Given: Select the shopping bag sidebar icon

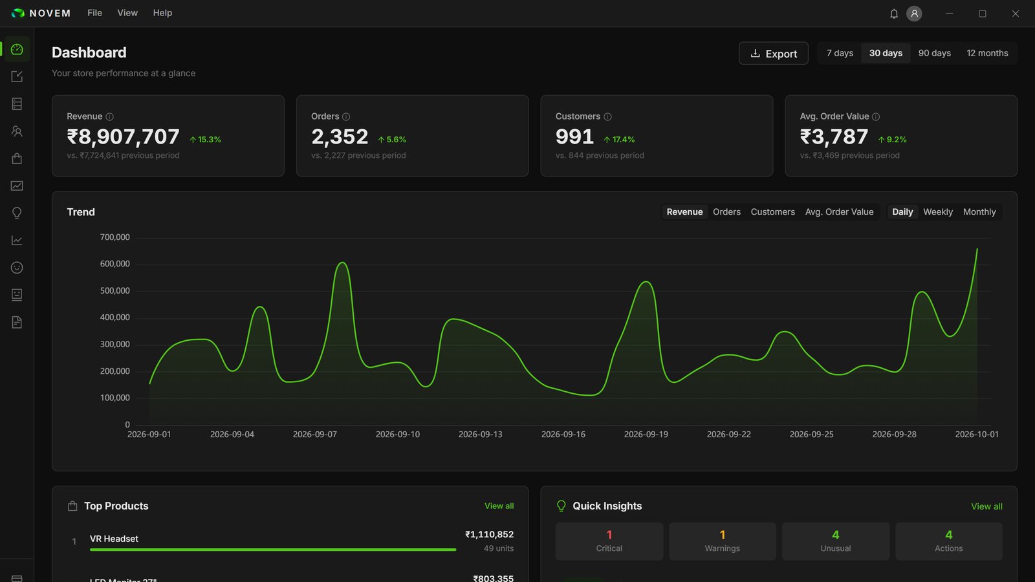Looking at the screenshot, I should 17,158.
